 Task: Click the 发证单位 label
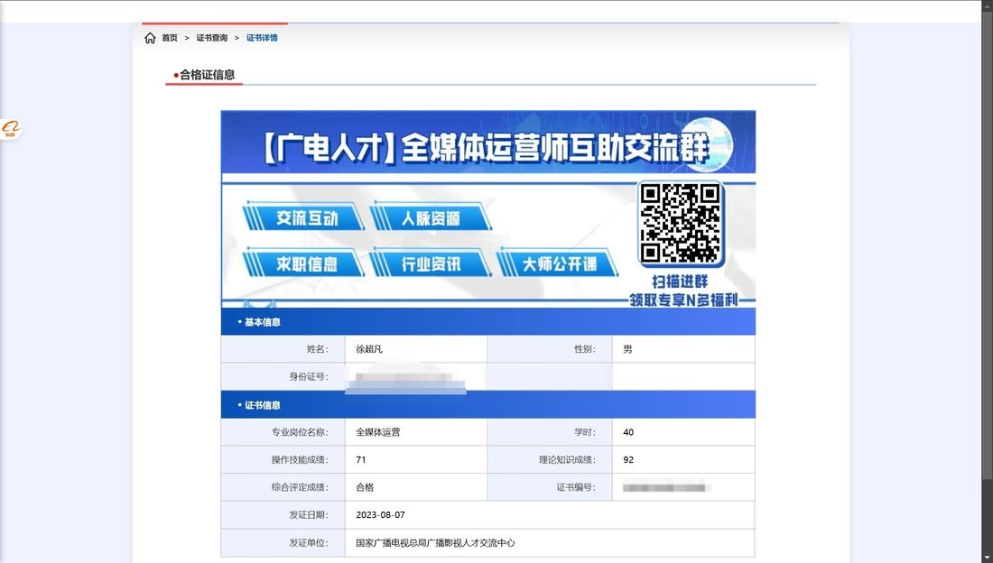(309, 543)
